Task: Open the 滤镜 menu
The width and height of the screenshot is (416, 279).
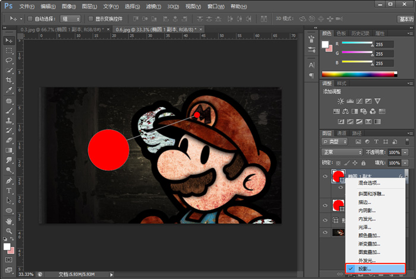Action: pyautogui.click(x=153, y=7)
